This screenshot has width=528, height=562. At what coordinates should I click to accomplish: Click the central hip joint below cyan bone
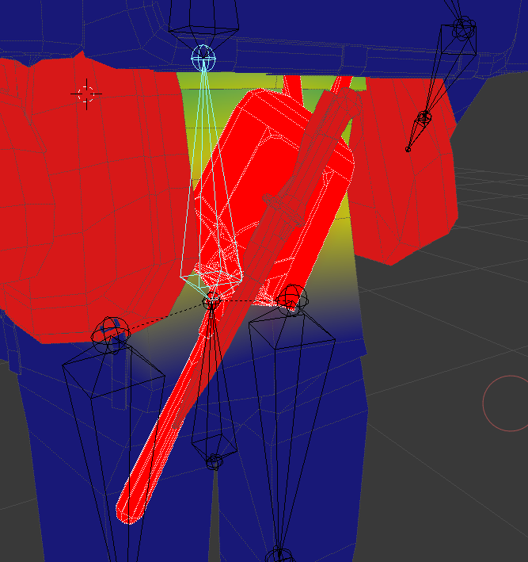[212, 302]
